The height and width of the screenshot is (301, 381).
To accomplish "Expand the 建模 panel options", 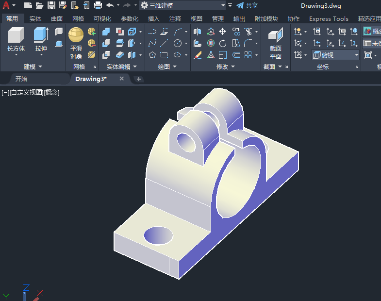I will click(33, 67).
